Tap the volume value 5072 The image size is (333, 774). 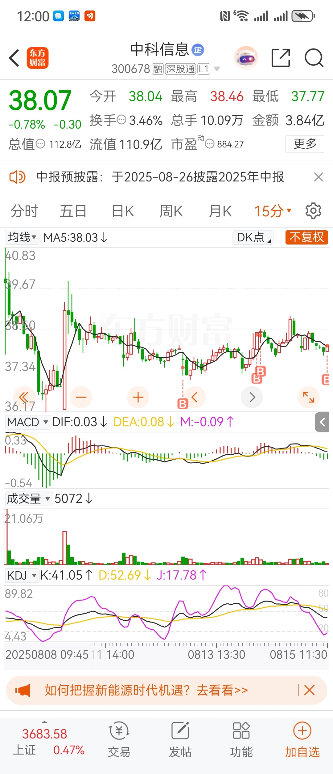coord(74,499)
